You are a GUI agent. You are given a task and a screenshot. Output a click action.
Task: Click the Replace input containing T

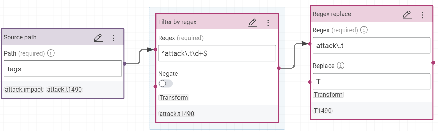click(x=371, y=81)
